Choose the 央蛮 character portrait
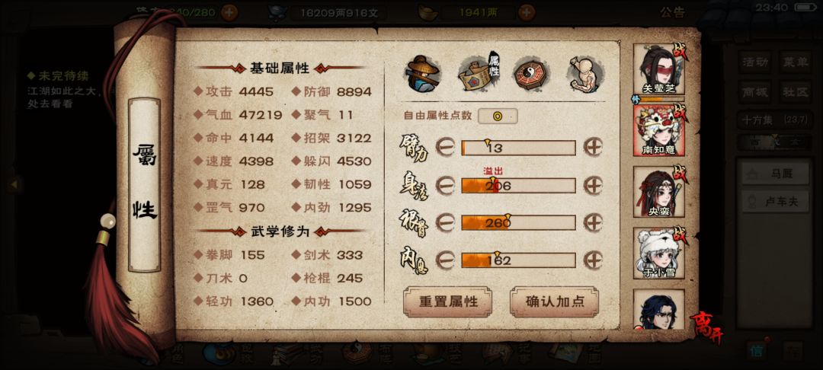Screen dimensions: 823x370 [660, 191]
